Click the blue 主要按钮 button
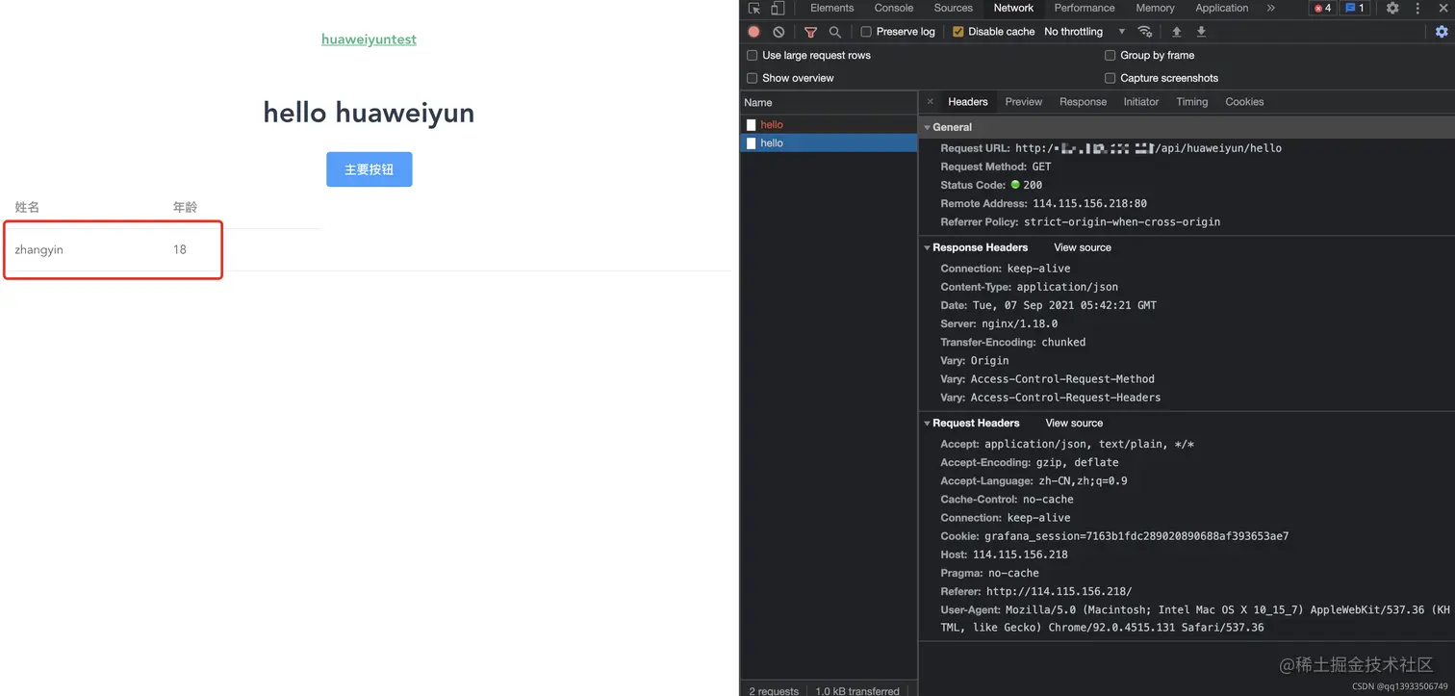 (x=370, y=169)
